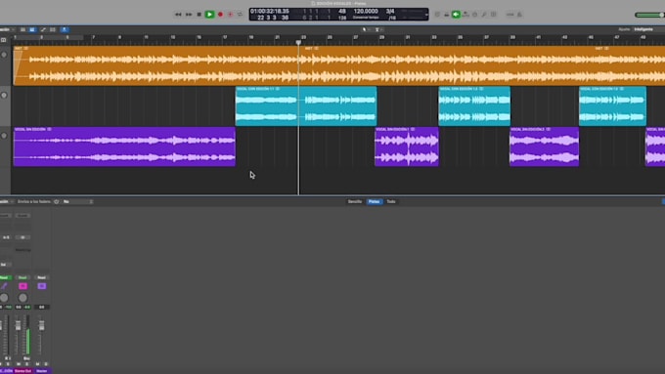Click the cycle range strip in the ruler
The height and width of the screenshot is (374, 665).
48,37
